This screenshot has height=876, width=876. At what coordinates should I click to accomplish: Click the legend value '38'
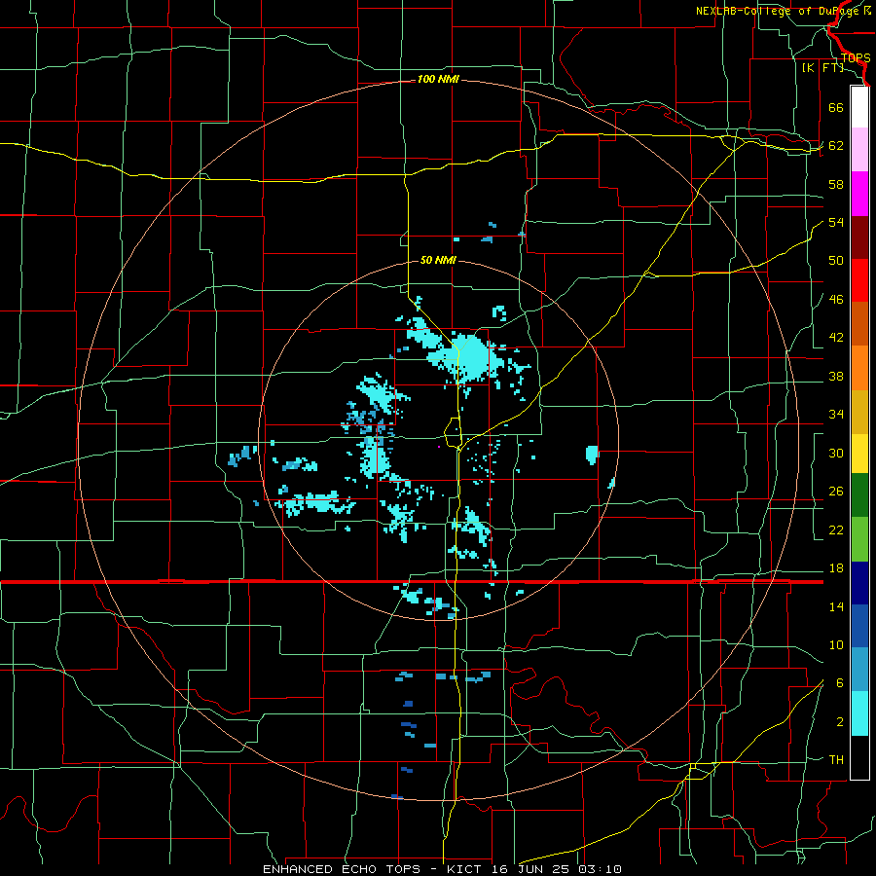(836, 376)
